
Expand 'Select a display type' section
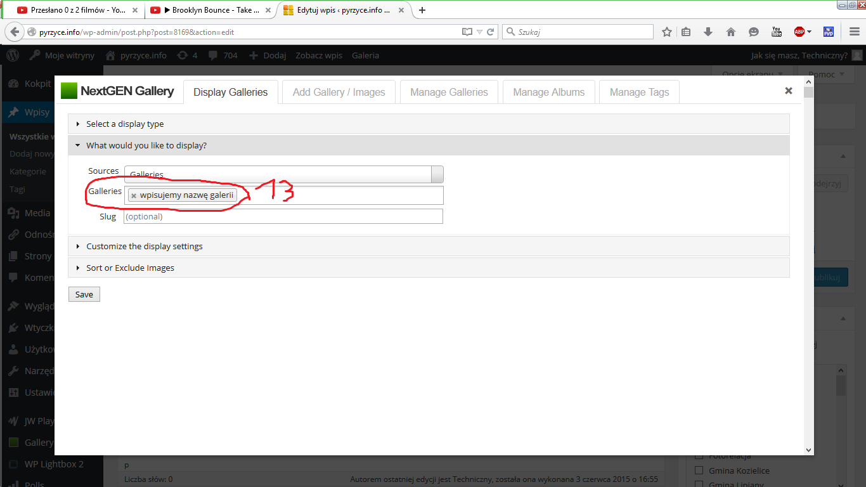(125, 124)
